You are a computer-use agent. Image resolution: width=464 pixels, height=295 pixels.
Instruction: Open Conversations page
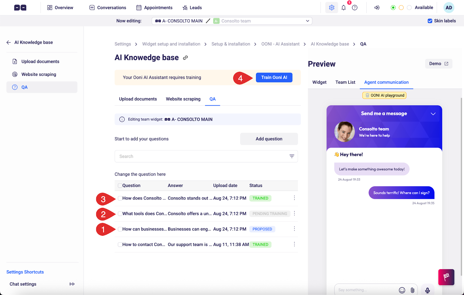pyautogui.click(x=108, y=8)
